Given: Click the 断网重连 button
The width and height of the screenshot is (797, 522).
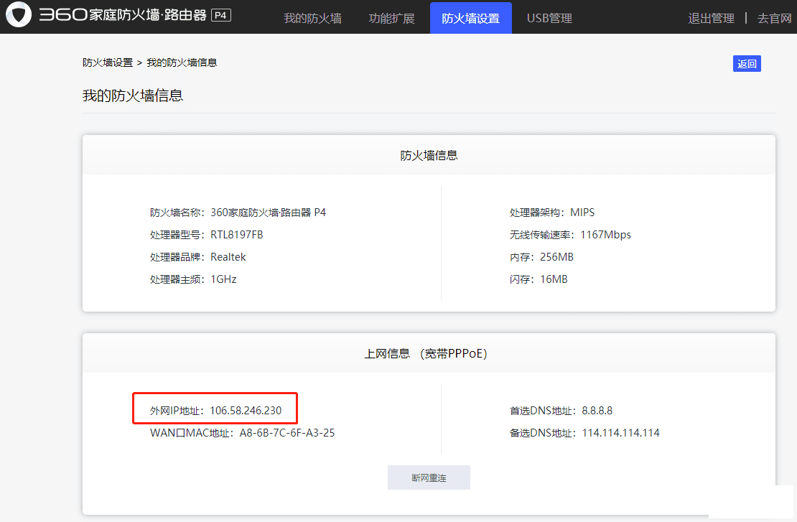Looking at the screenshot, I should coord(429,477).
